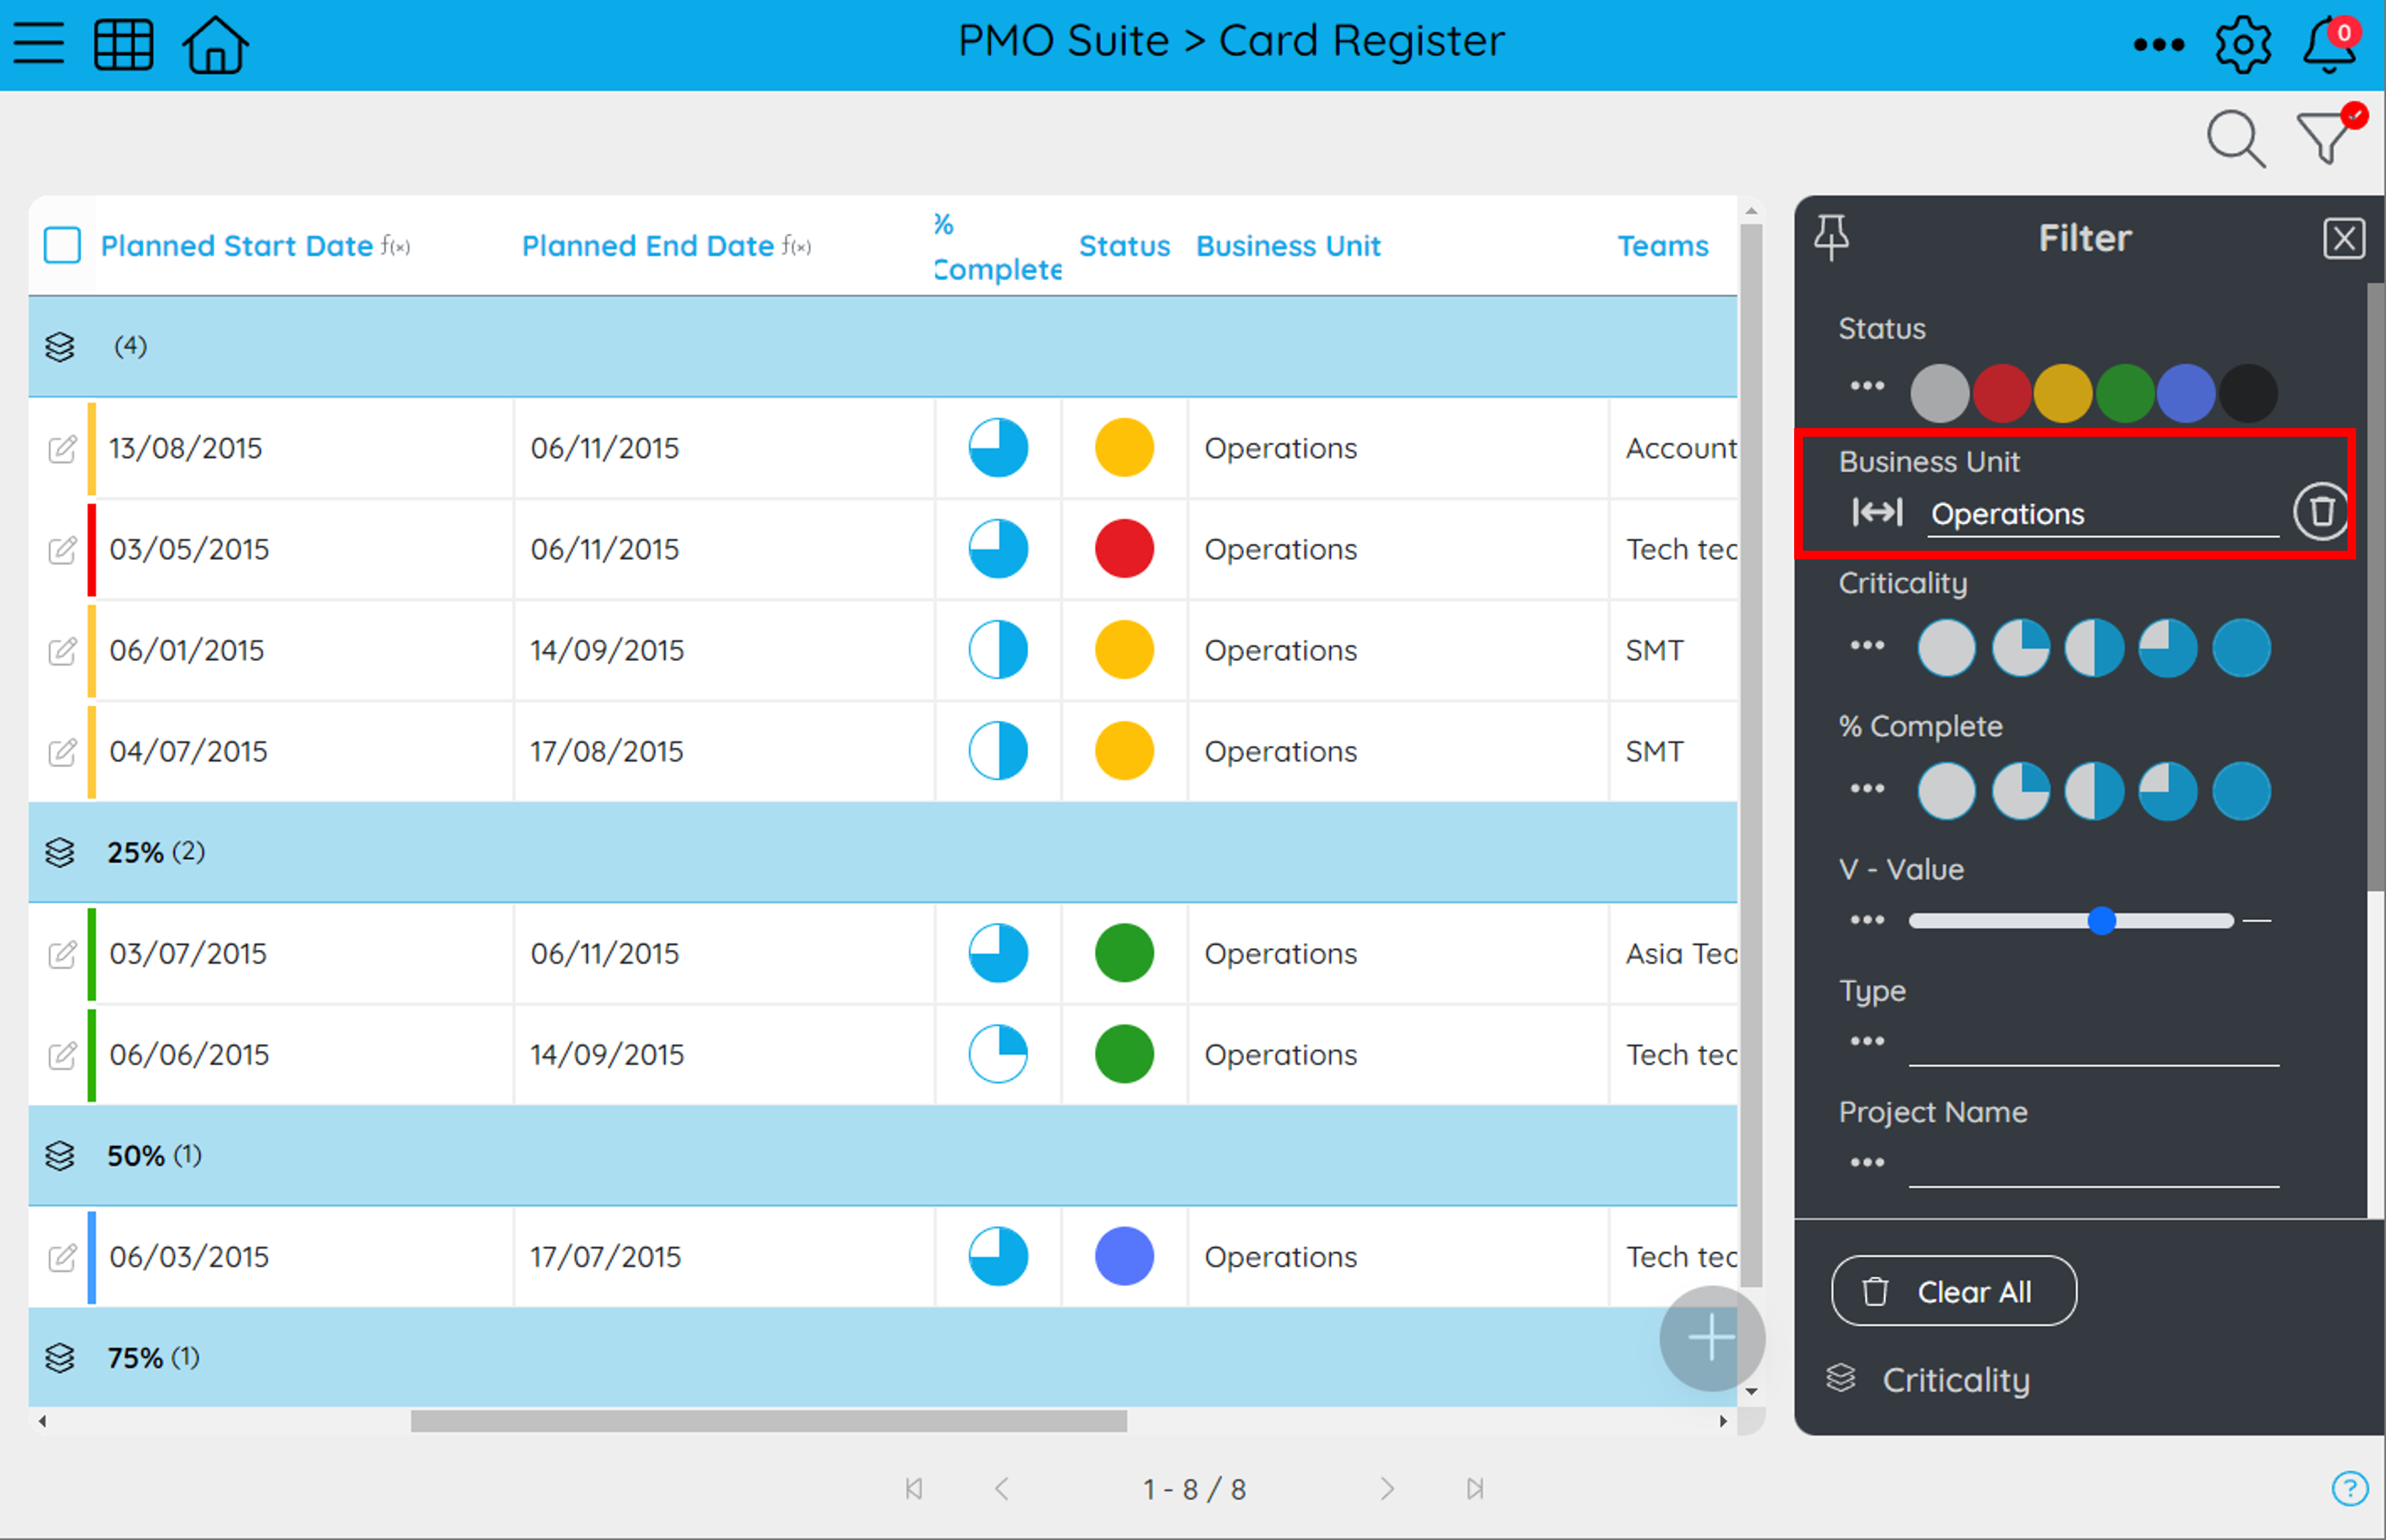Sort by Business Unit column header

[1288, 246]
